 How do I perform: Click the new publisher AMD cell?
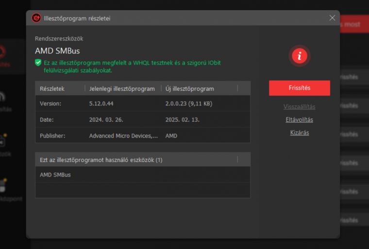tap(171, 136)
